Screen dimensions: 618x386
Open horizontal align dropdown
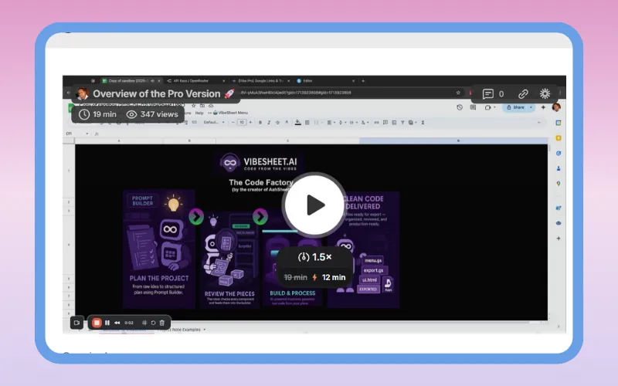click(331, 123)
